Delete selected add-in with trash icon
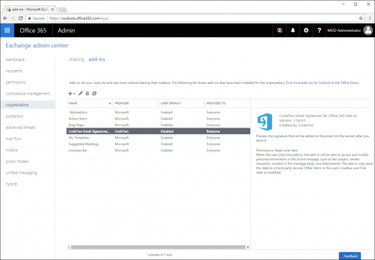 coord(87,93)
